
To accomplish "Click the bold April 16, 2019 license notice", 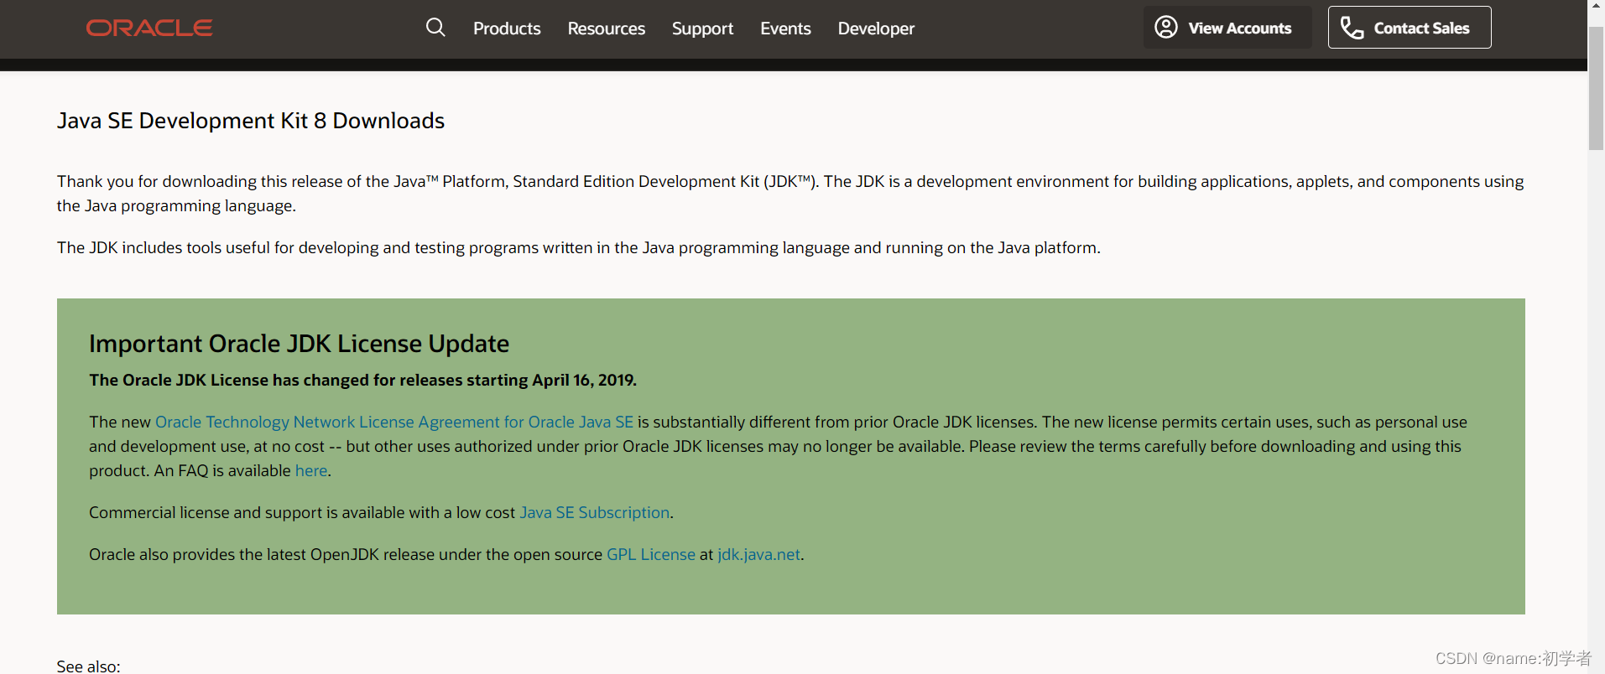I will point(363,381).
